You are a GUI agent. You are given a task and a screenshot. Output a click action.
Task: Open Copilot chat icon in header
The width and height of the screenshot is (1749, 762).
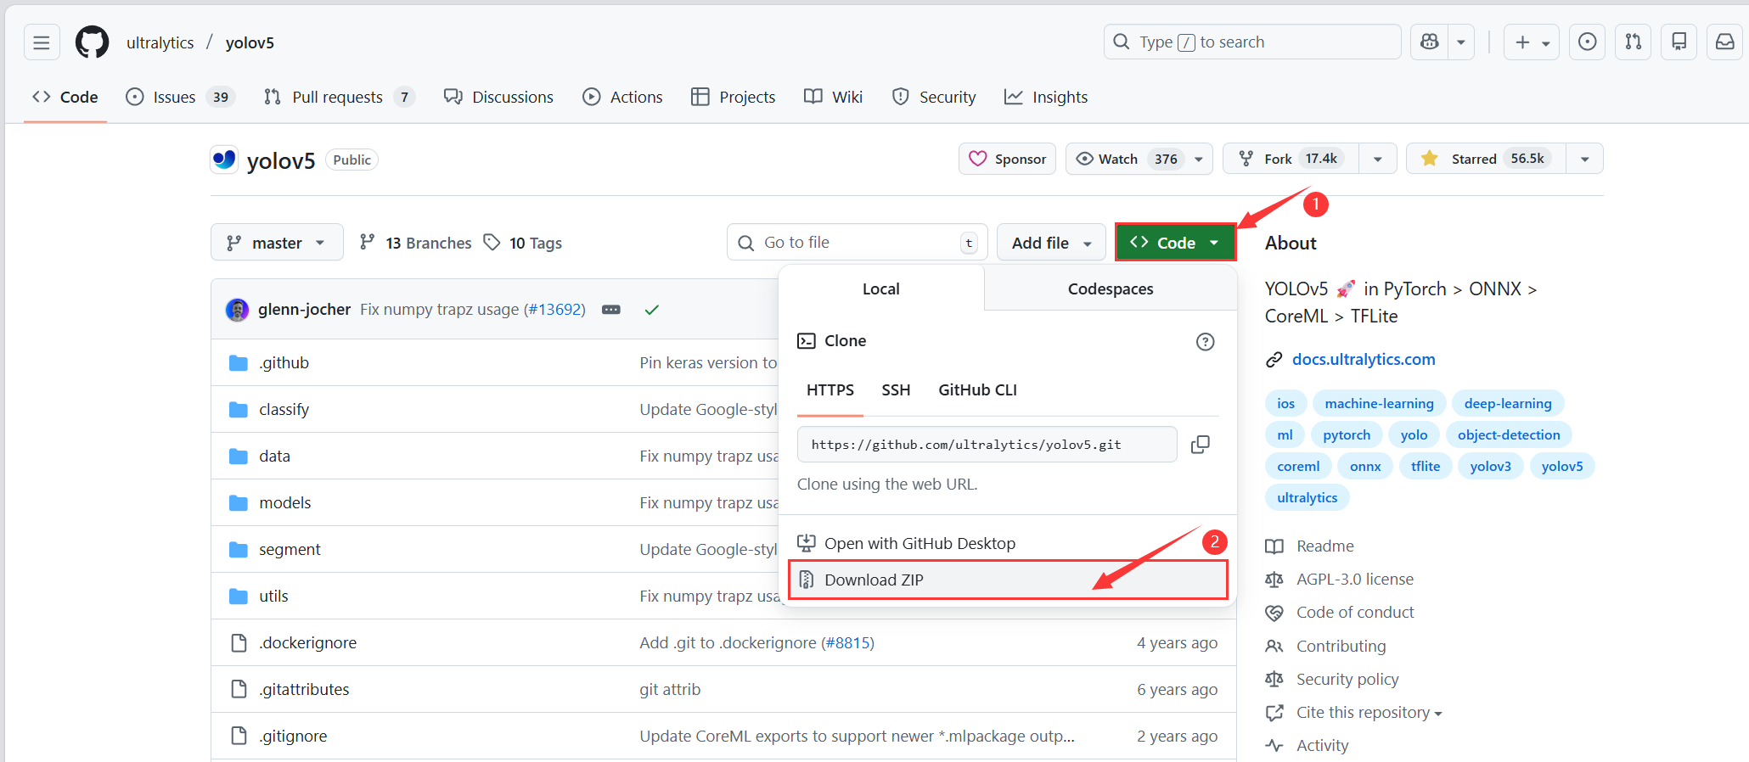click(1430, 42)
